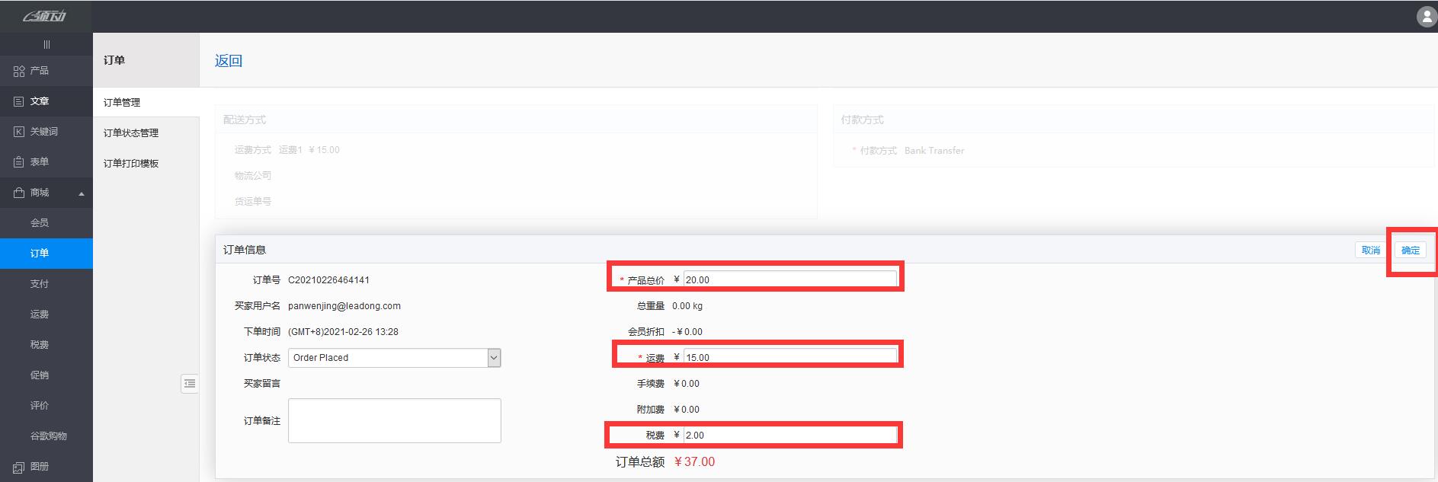
Task: Collapse the 商城 mall menu
Action: [82, 193]
